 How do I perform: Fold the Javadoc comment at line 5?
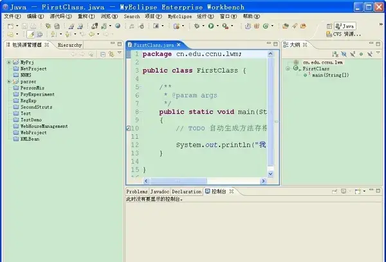[140, 87]
